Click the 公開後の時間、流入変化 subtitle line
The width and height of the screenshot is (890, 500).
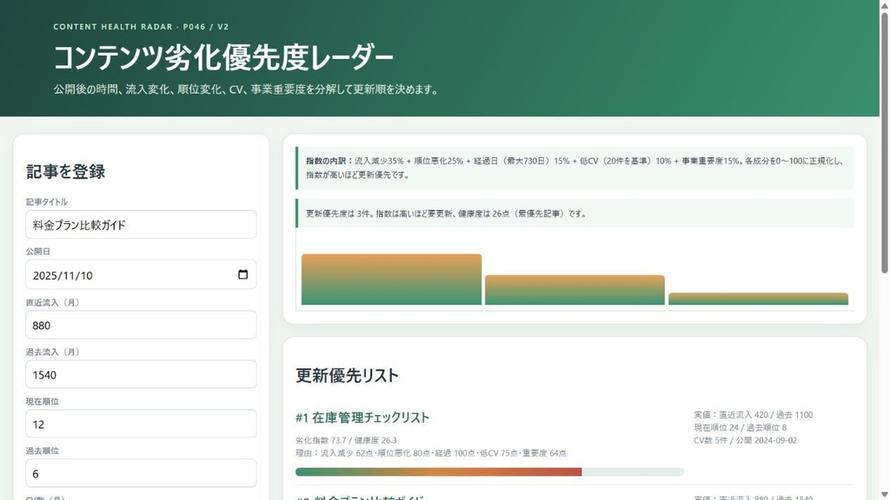click(247, 89)
